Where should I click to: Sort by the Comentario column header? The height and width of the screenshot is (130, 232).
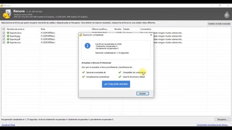pos(146,29)
